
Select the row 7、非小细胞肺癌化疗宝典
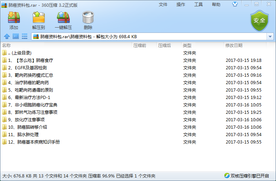138,105
